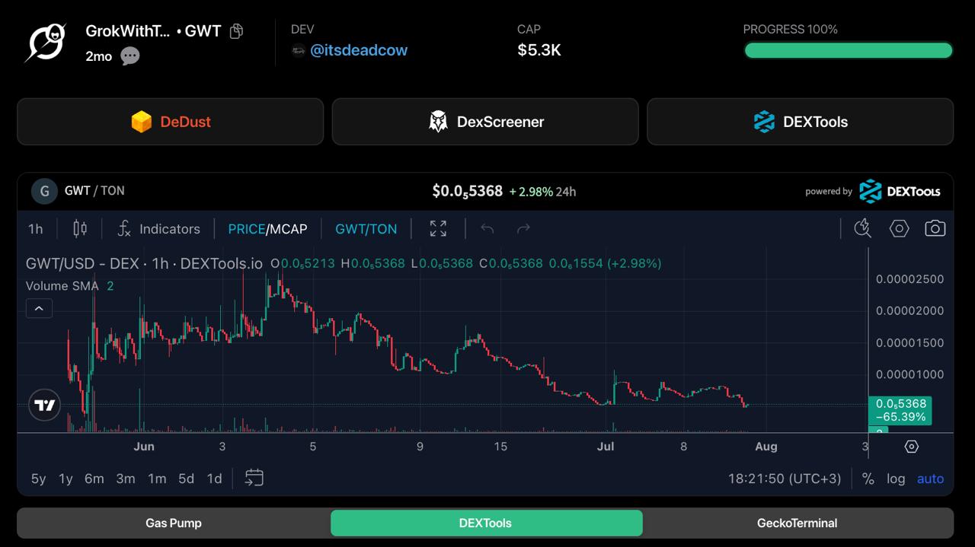Screen dimensions: 975x547
Task: Switch to the Gas Pump tab
Action: click(174, 523)
